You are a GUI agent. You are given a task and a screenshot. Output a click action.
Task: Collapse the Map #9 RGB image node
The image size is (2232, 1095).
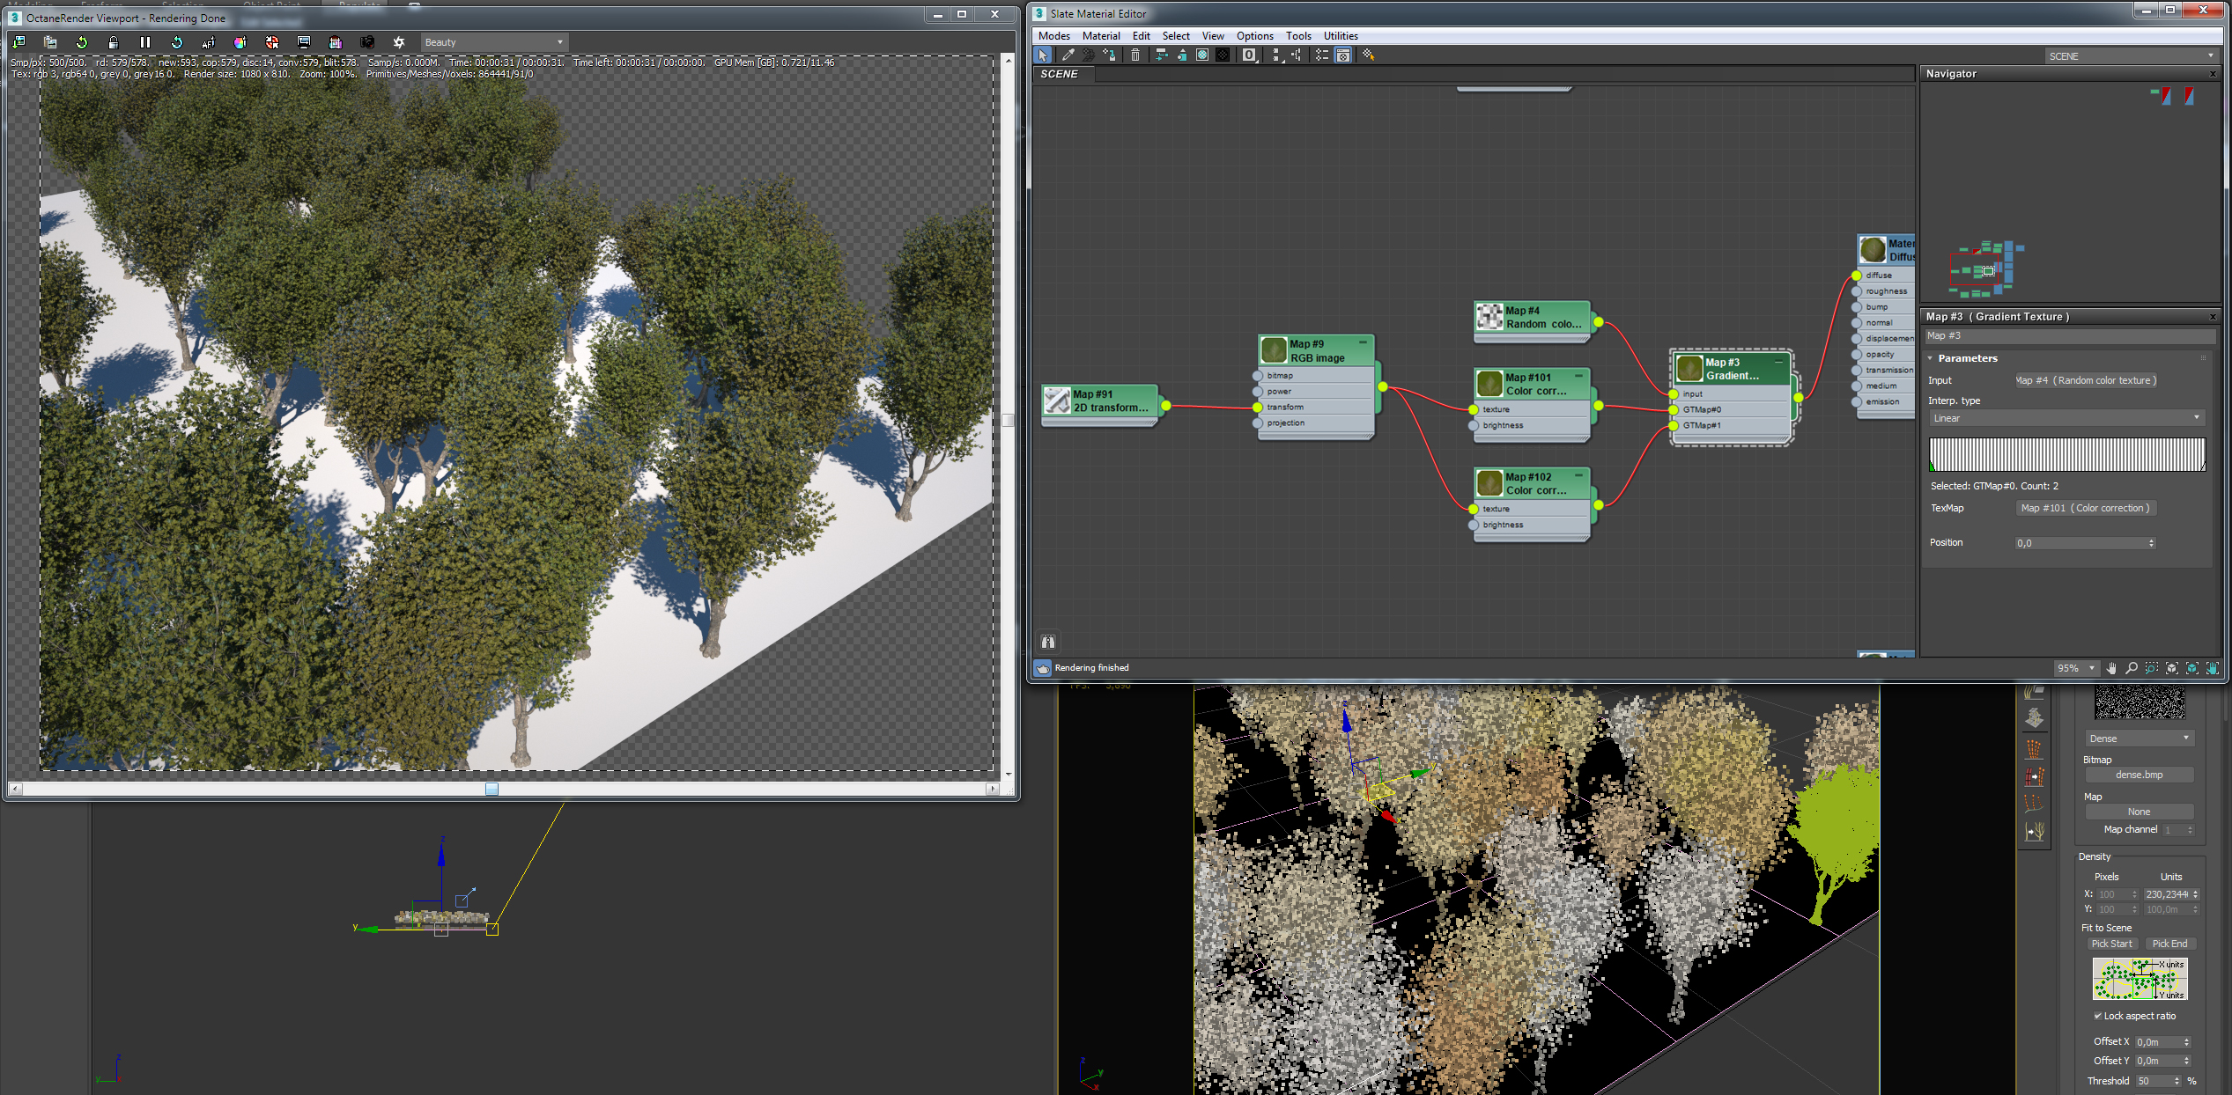1363,343
